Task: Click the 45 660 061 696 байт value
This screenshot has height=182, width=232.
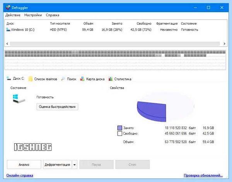Action: (x=180, y=133)
